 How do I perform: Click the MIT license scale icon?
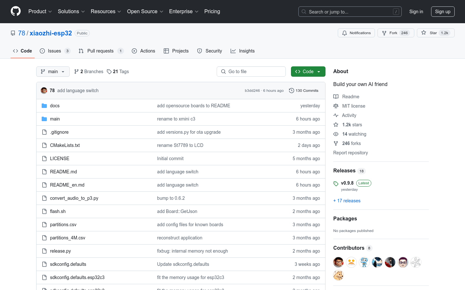(336, 106)
